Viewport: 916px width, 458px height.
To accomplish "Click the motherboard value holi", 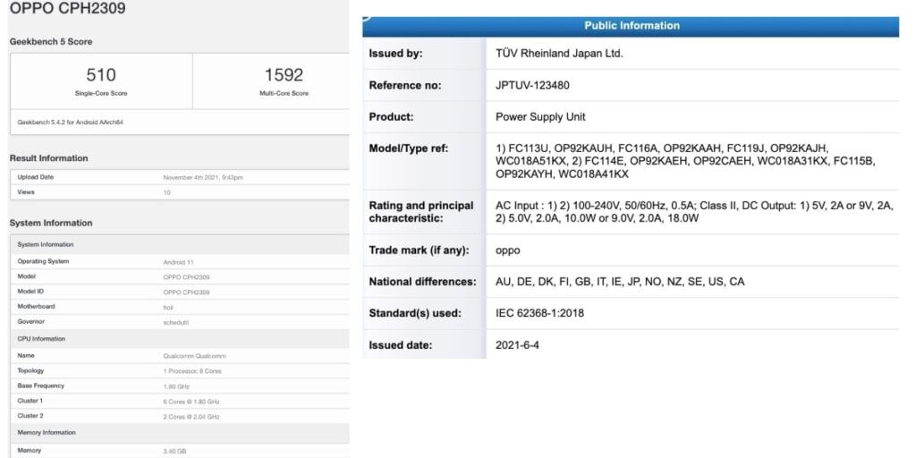I will [x=168, y=308].
